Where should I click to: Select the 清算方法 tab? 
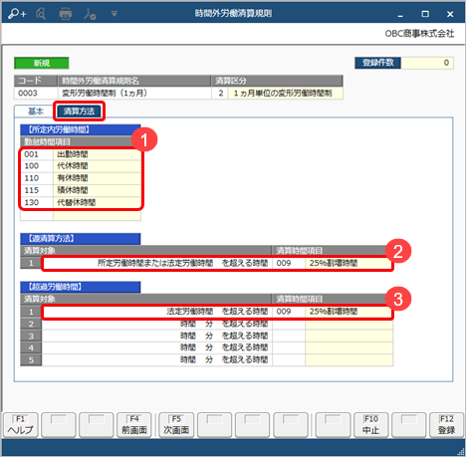pyautogui.click(x=79, y=112)
